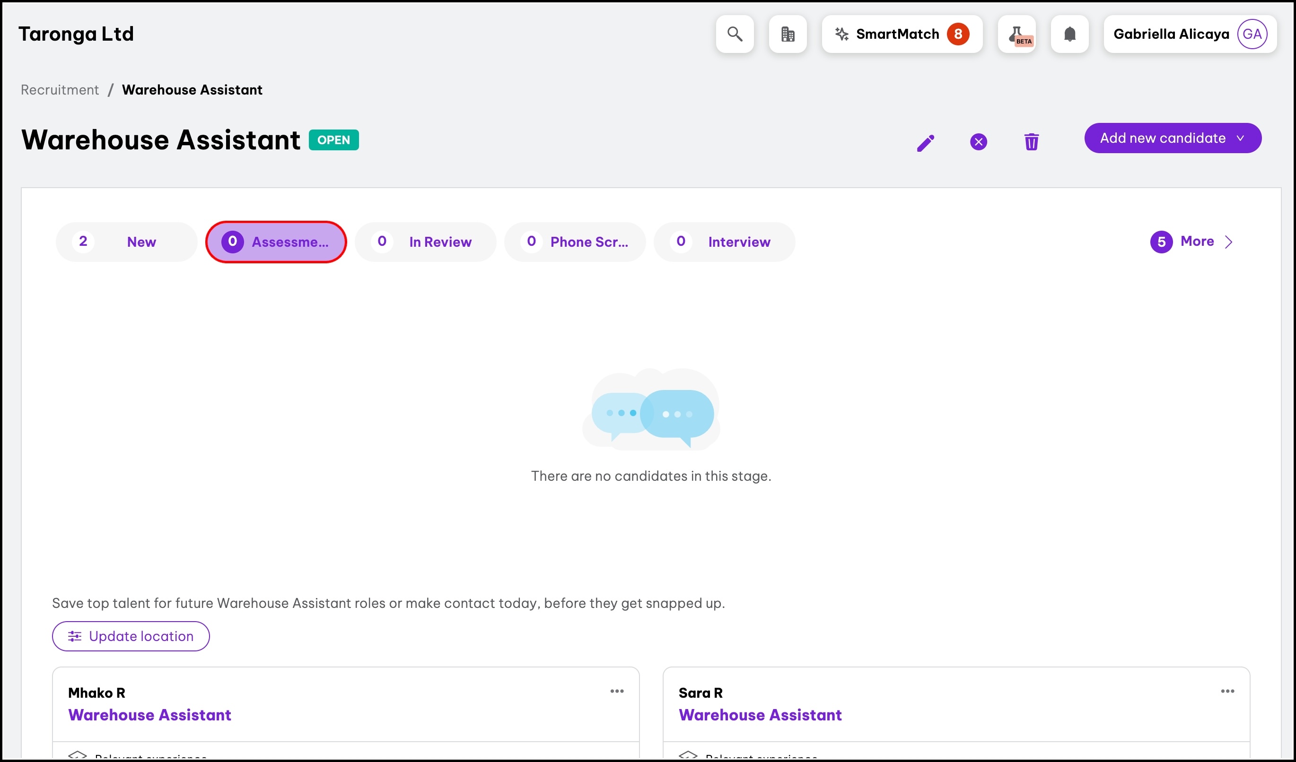Screen dimensions: 1296x762
Task: Go to Recruitment breadcrumb link
Action: tap(60, 90)
